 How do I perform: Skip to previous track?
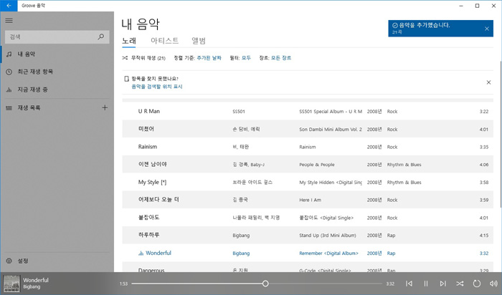tap(409, 284)
